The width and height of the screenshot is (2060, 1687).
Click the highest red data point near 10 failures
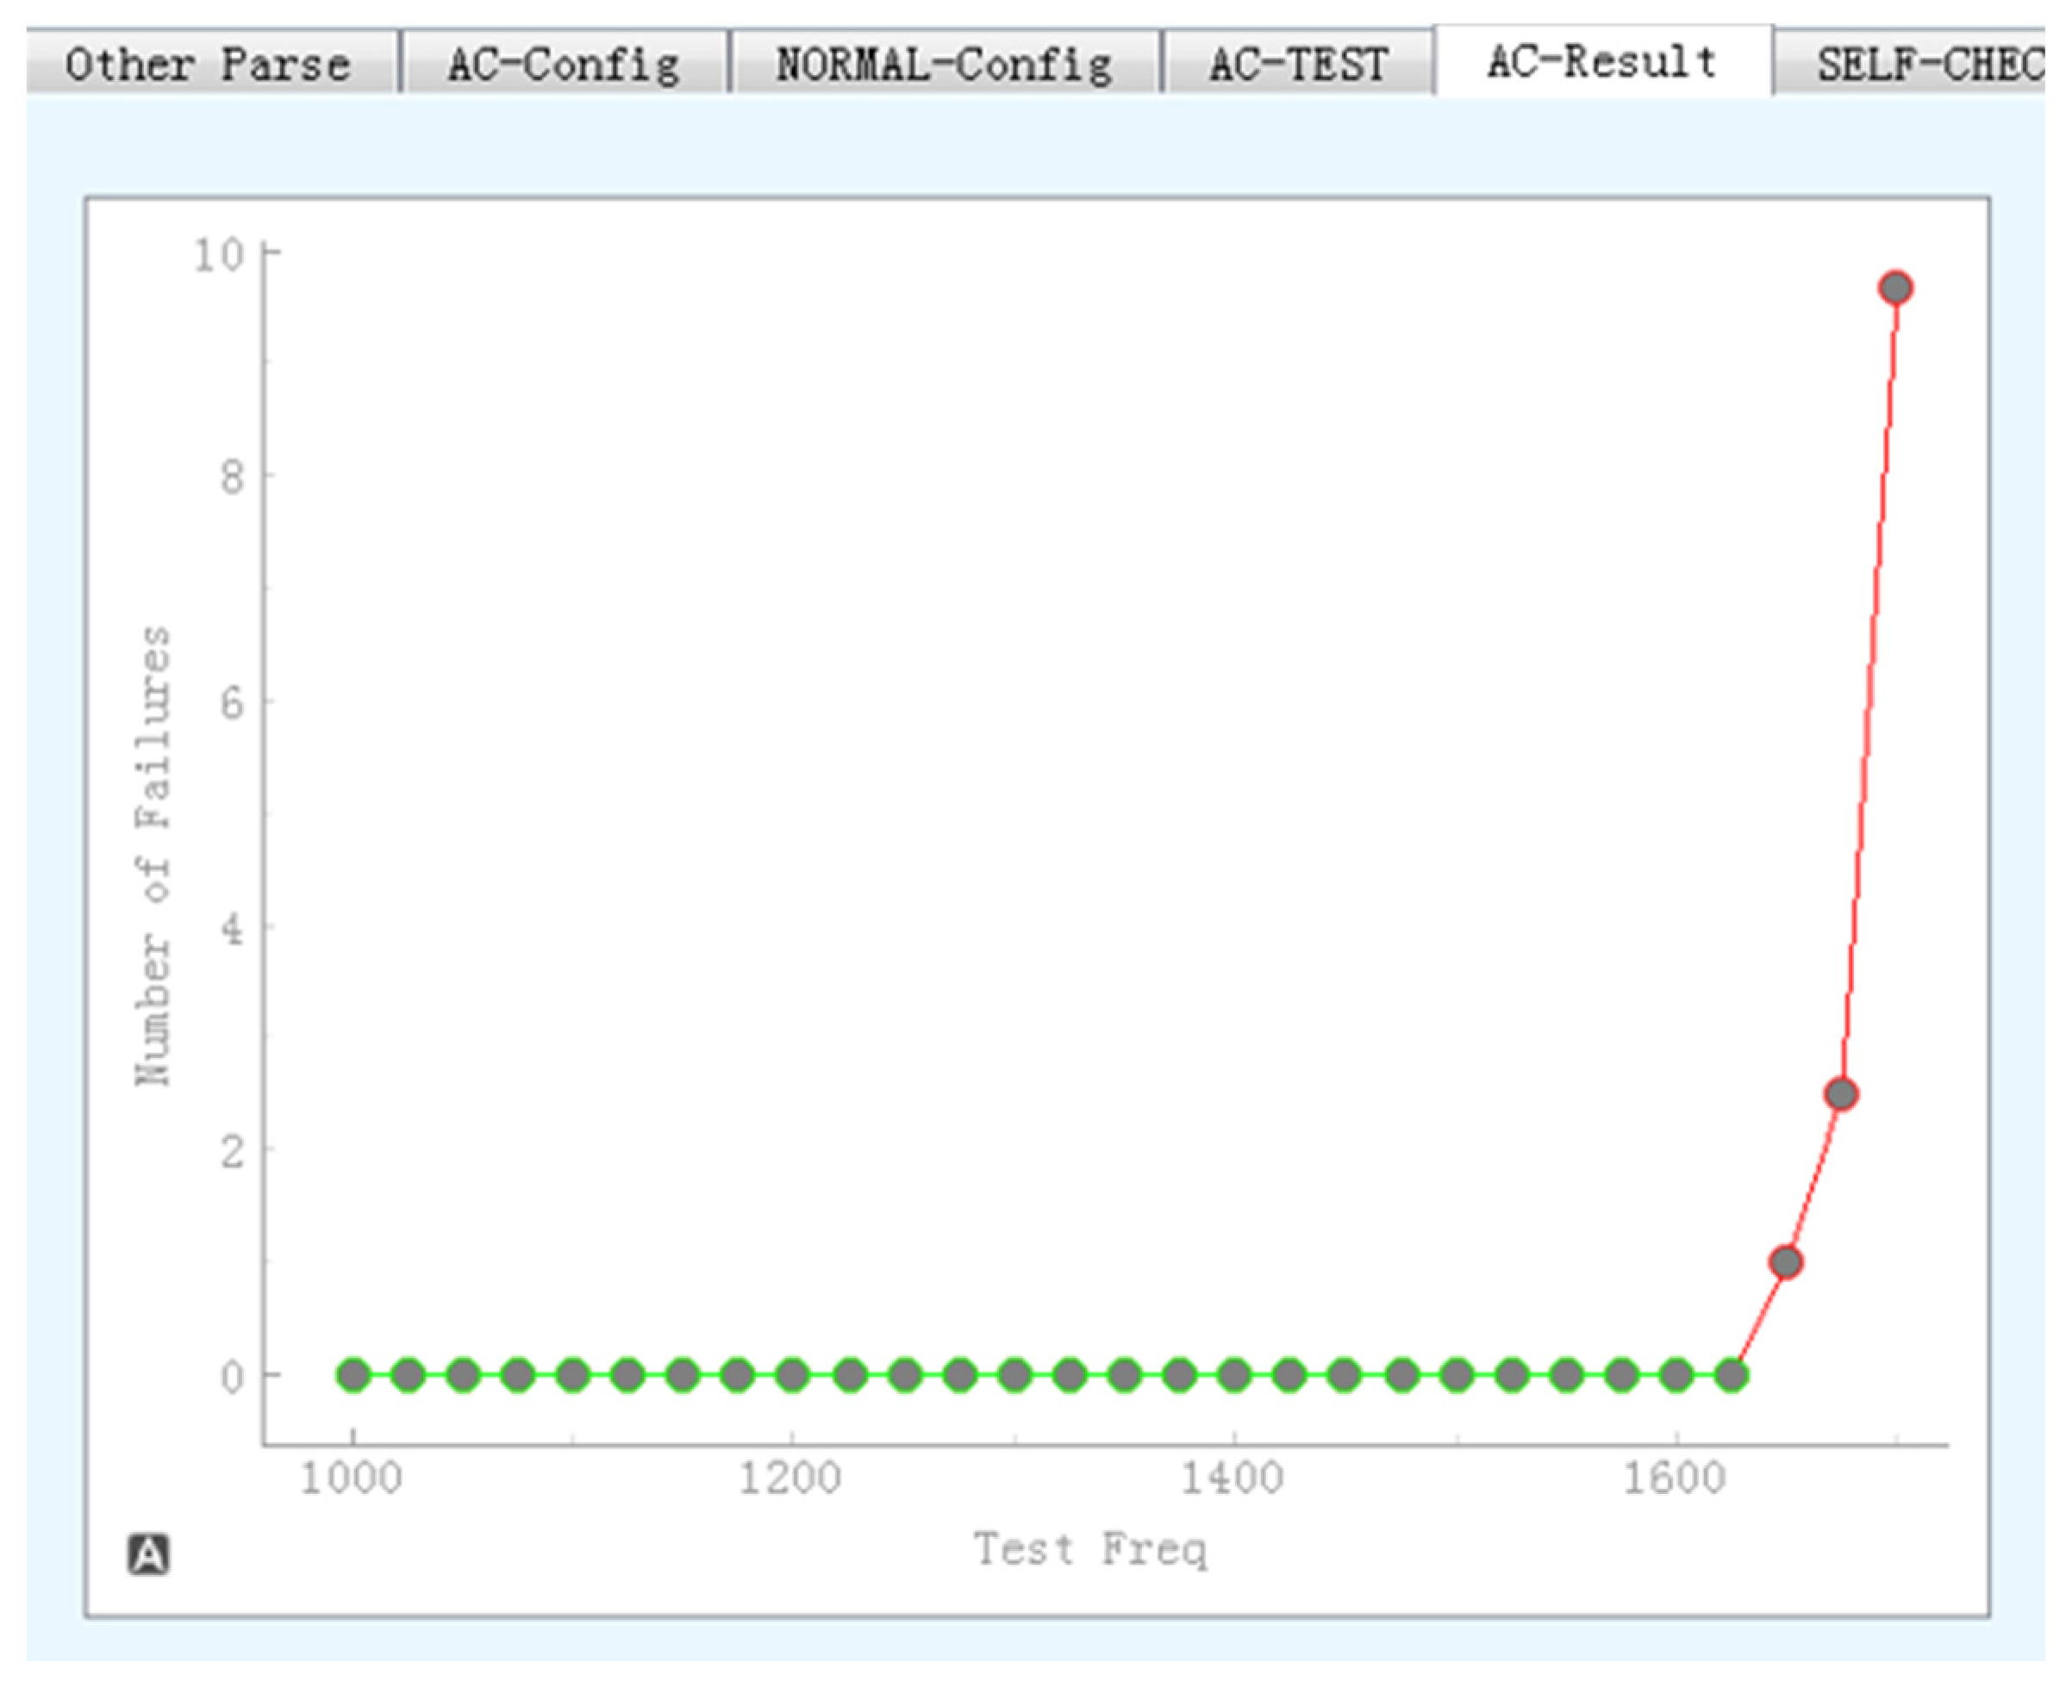[x=1895, y=288]
